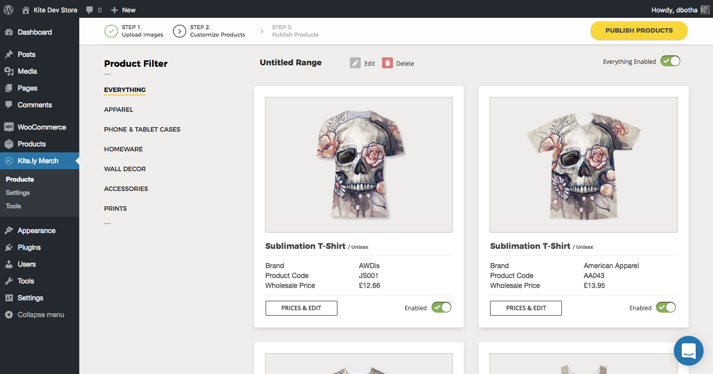713x374 pixels.
Task: Click the Delete link beside Untitled Range
Action: [405, 63]
